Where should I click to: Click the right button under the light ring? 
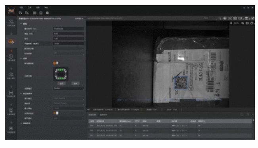tap(75, 84)
